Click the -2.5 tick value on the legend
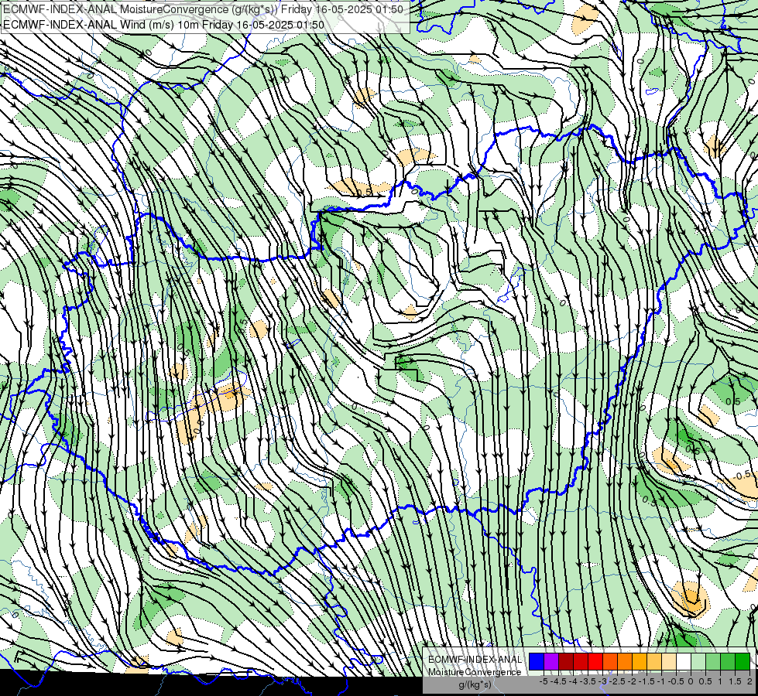The width and height of the screenshot is (758, 696). (x=617, y=681)
